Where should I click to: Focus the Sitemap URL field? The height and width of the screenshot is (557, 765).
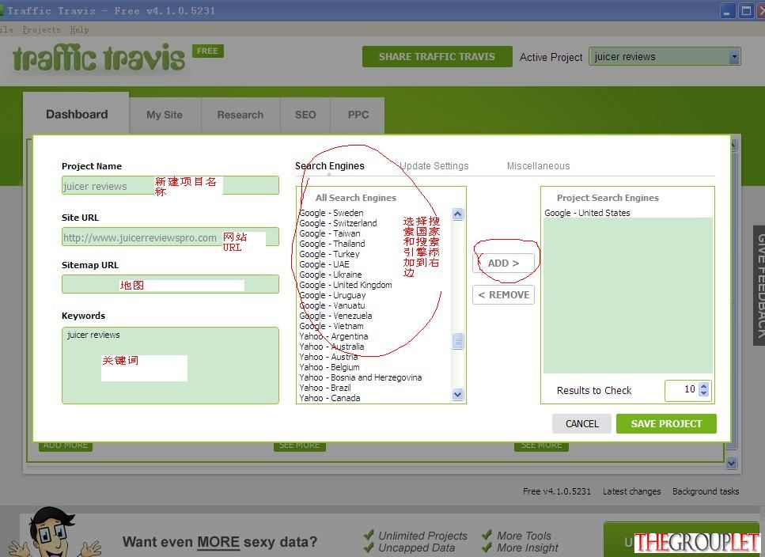click(170, 284)
